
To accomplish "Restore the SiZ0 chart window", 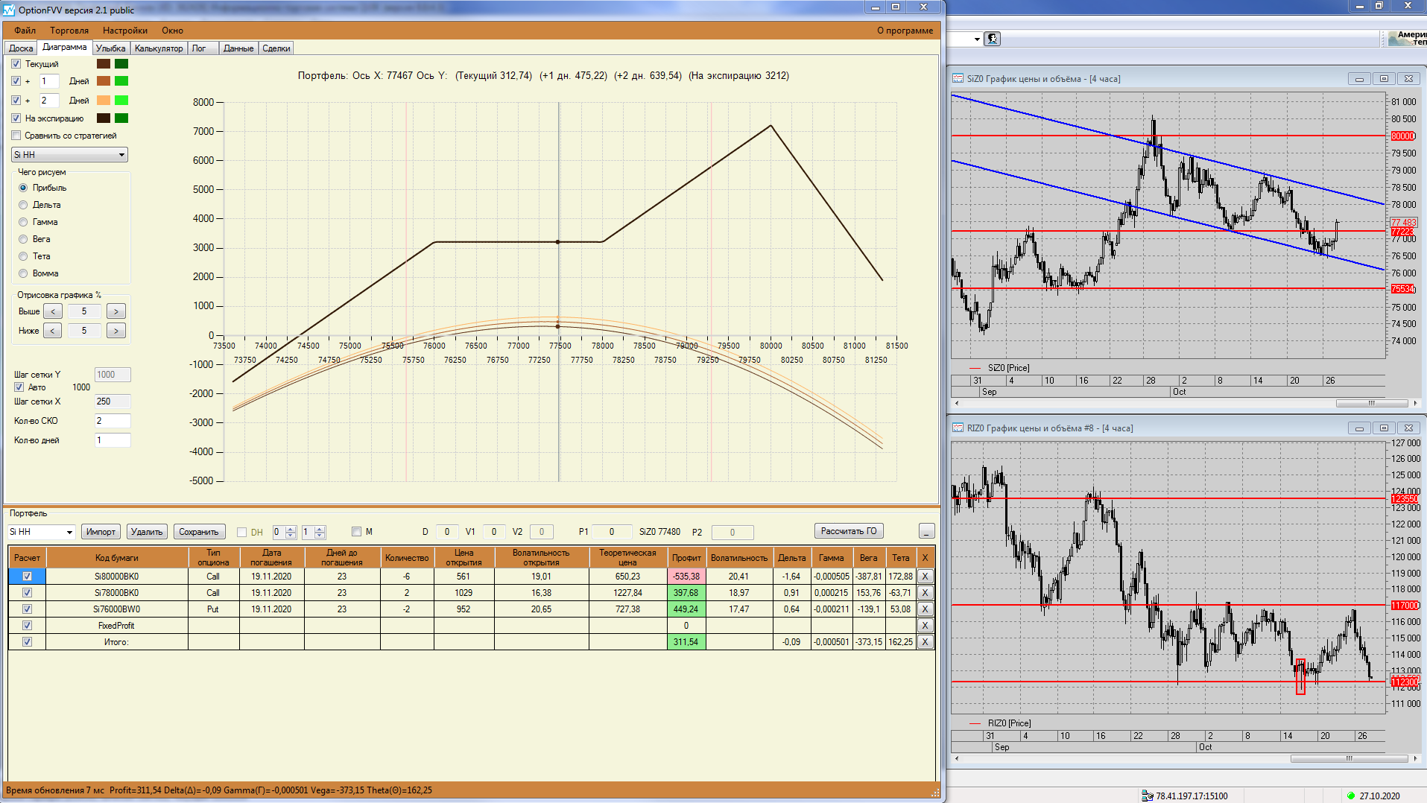I will [1384, 79].
